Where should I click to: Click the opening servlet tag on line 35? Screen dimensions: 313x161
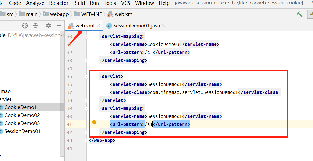click(111, 77)
